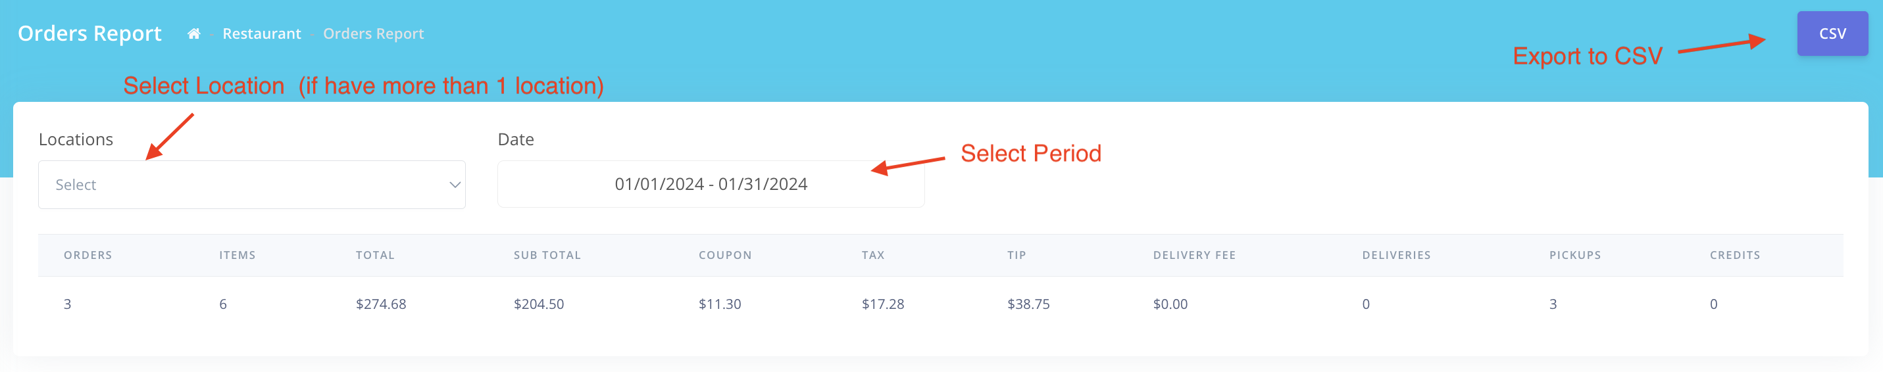Click the TIP column header
Viewport: 1883px width, 372px height.
(x=1016, y=255)
